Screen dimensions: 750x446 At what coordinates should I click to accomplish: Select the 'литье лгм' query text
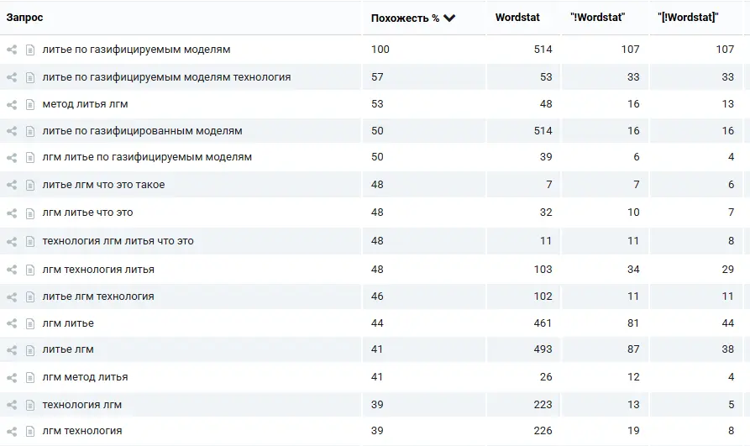pyautogui.click(x=68, y=349)
